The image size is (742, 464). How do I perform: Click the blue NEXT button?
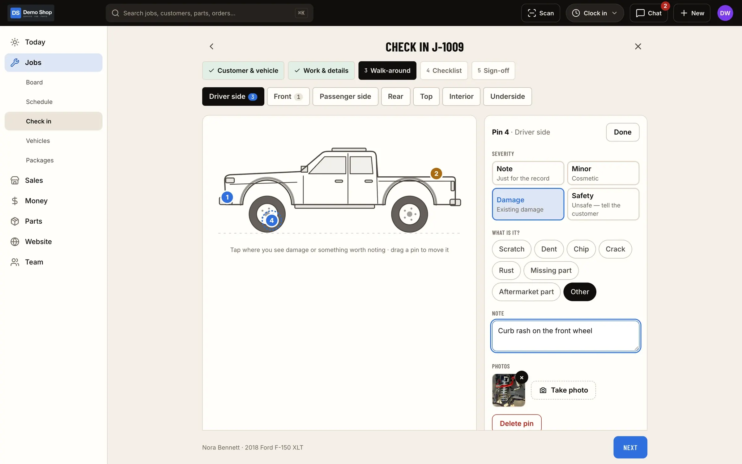click(x=630, y=447)
